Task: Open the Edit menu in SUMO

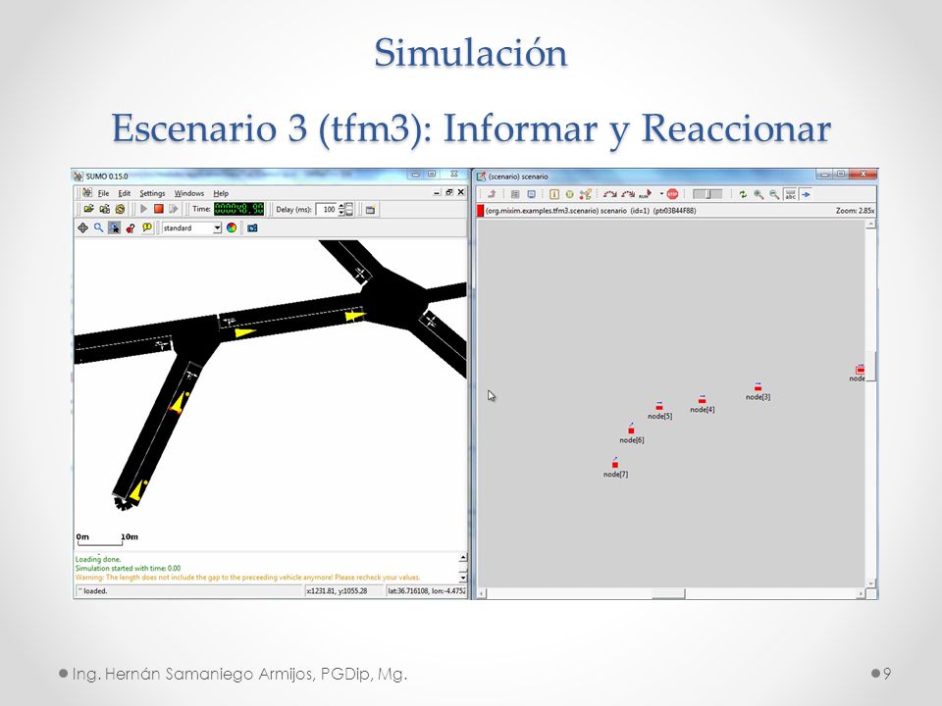Action: point(125,193)
